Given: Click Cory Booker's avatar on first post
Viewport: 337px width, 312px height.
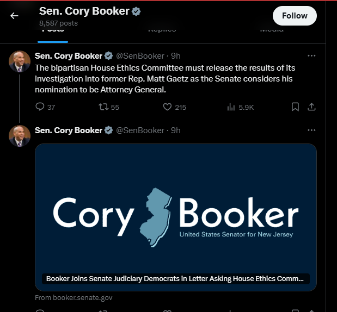Looking at the screenshot, I should (20, 61).
